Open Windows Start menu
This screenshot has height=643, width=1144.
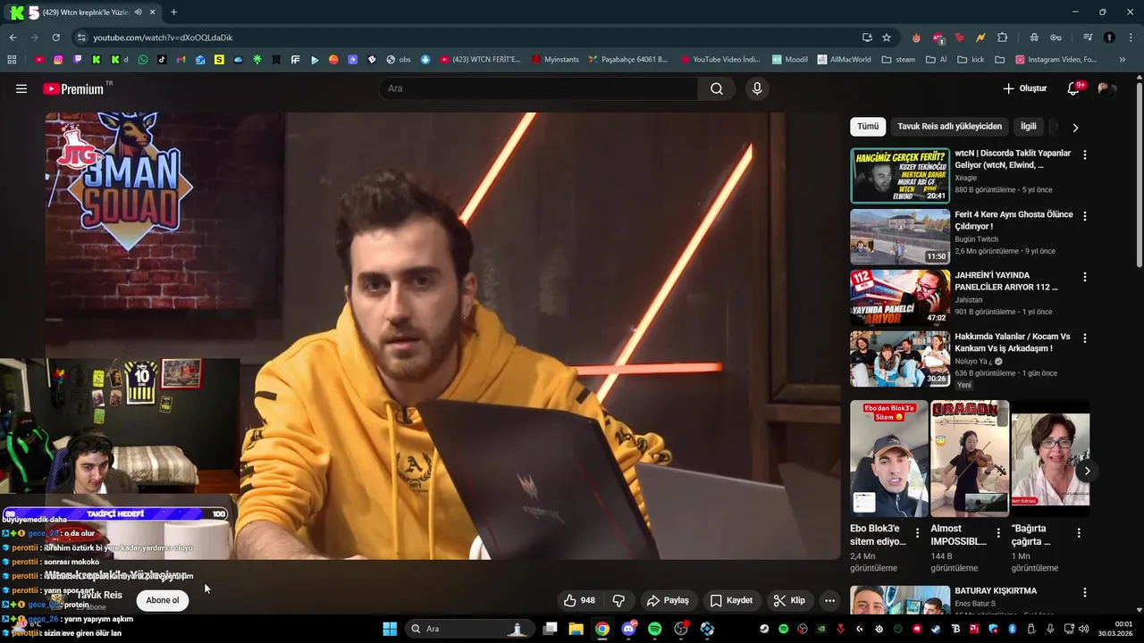390,629
